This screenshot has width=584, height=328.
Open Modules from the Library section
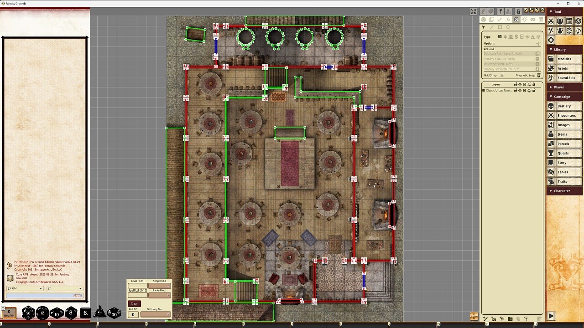[564, 59]
